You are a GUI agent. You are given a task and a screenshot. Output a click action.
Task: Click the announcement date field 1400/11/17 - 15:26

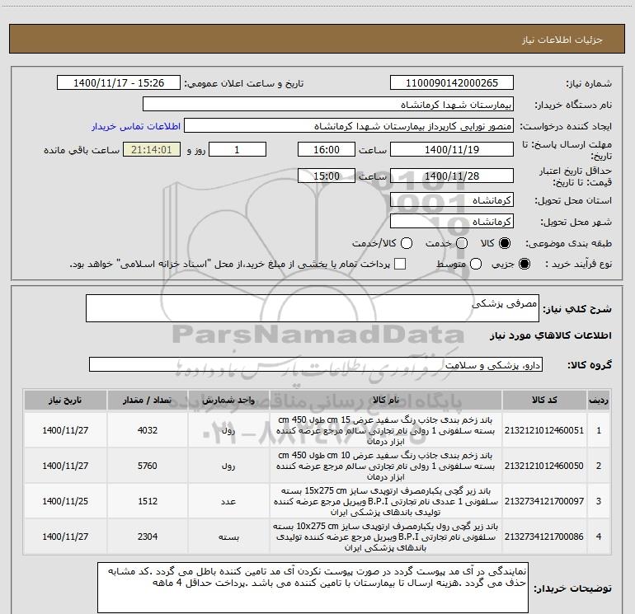[x=119, y=82]
